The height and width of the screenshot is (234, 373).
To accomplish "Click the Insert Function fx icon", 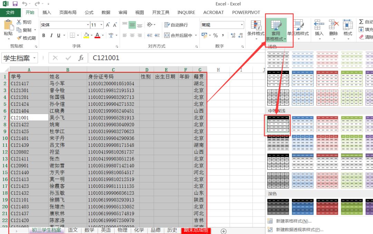I will click(81, 58).
